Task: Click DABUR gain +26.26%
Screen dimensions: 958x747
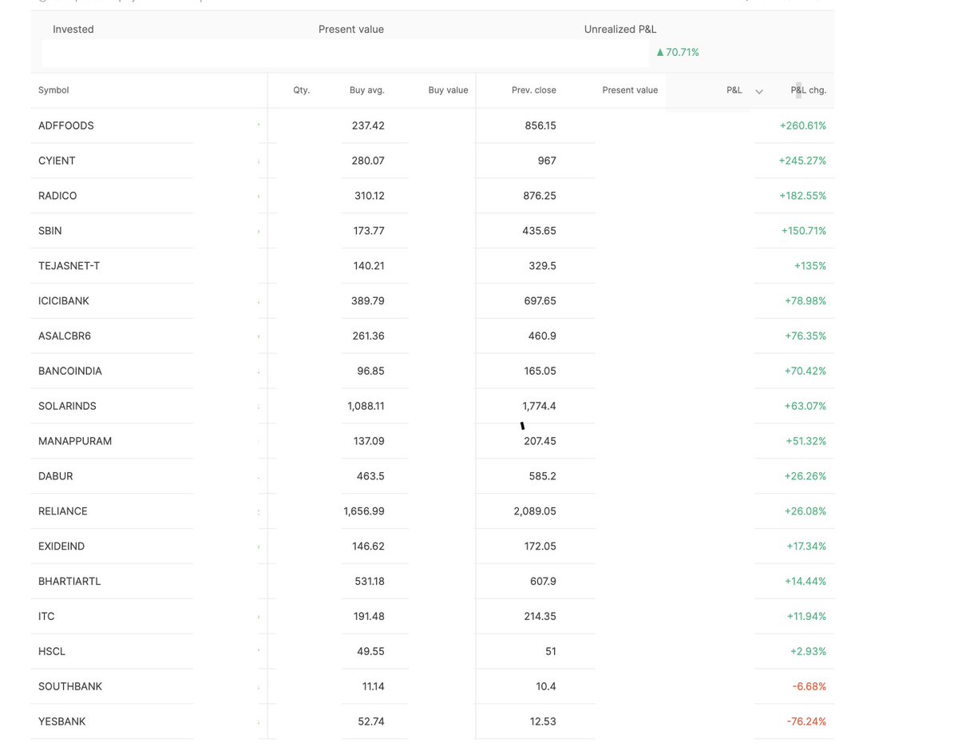Action: [x=806, y=477]
